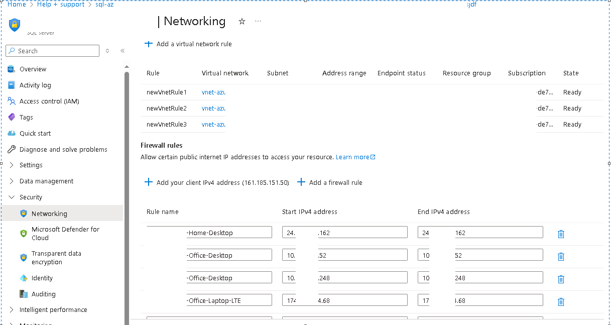Viewport: 611px width, 325px height.
Task: Click the Transparent data encryption icon
Action: coord(24,257)
